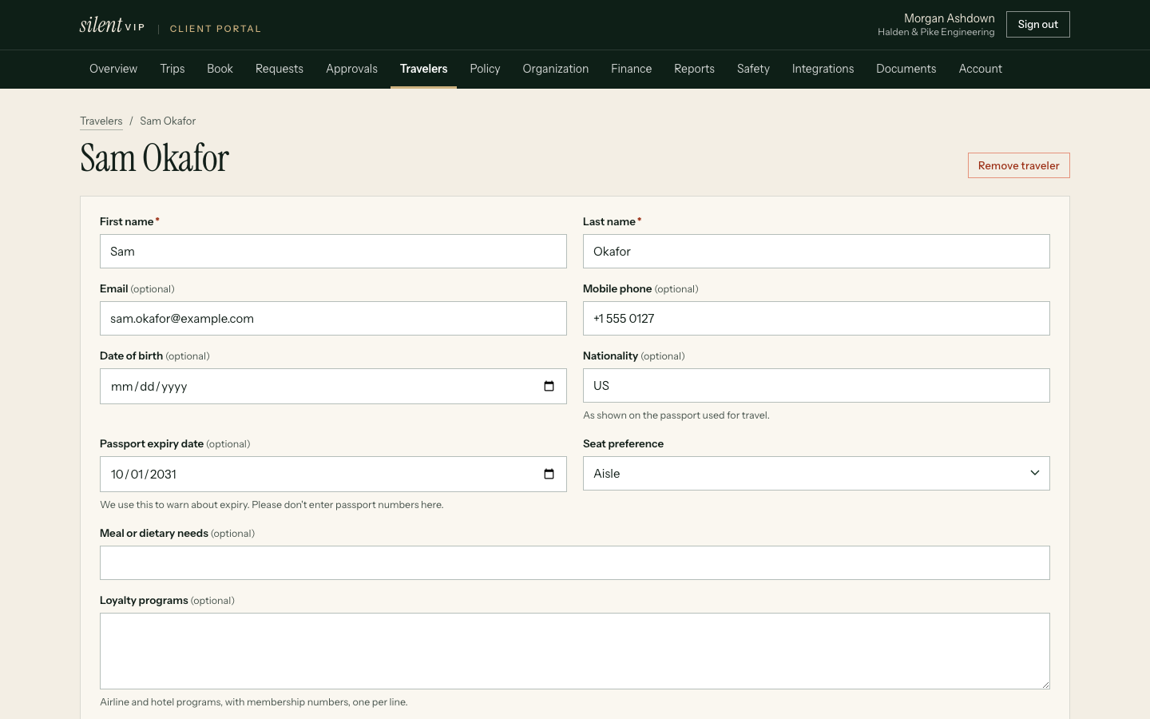Viewport: 1150px width, 719px height.
Task: Select the Travelers tab
Action: (423, 69)
